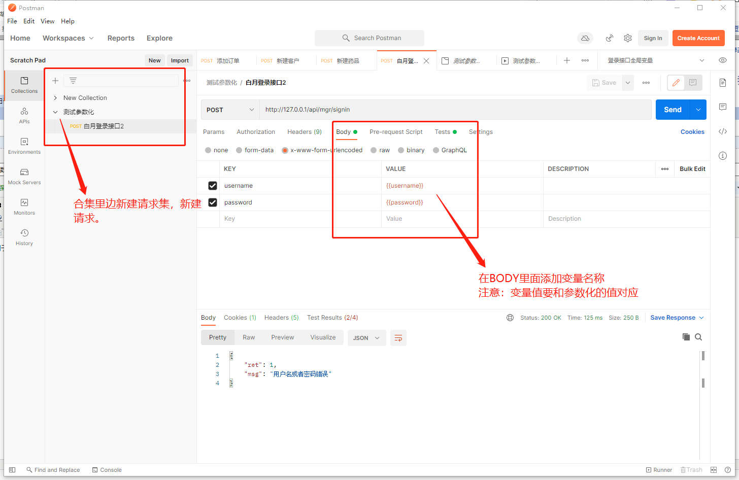739x480 pixels.
Task: Open the tab bar more options menu
Action: point(585,60)
